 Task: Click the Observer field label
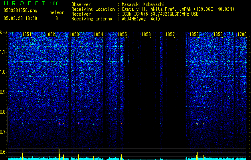coord(81,4)
